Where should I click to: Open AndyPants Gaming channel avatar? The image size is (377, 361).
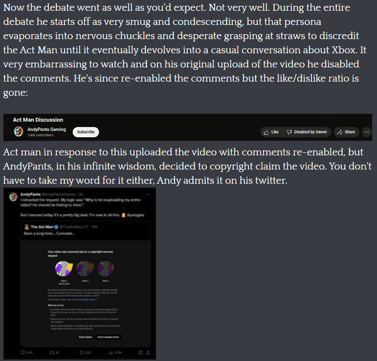point(19,131)
